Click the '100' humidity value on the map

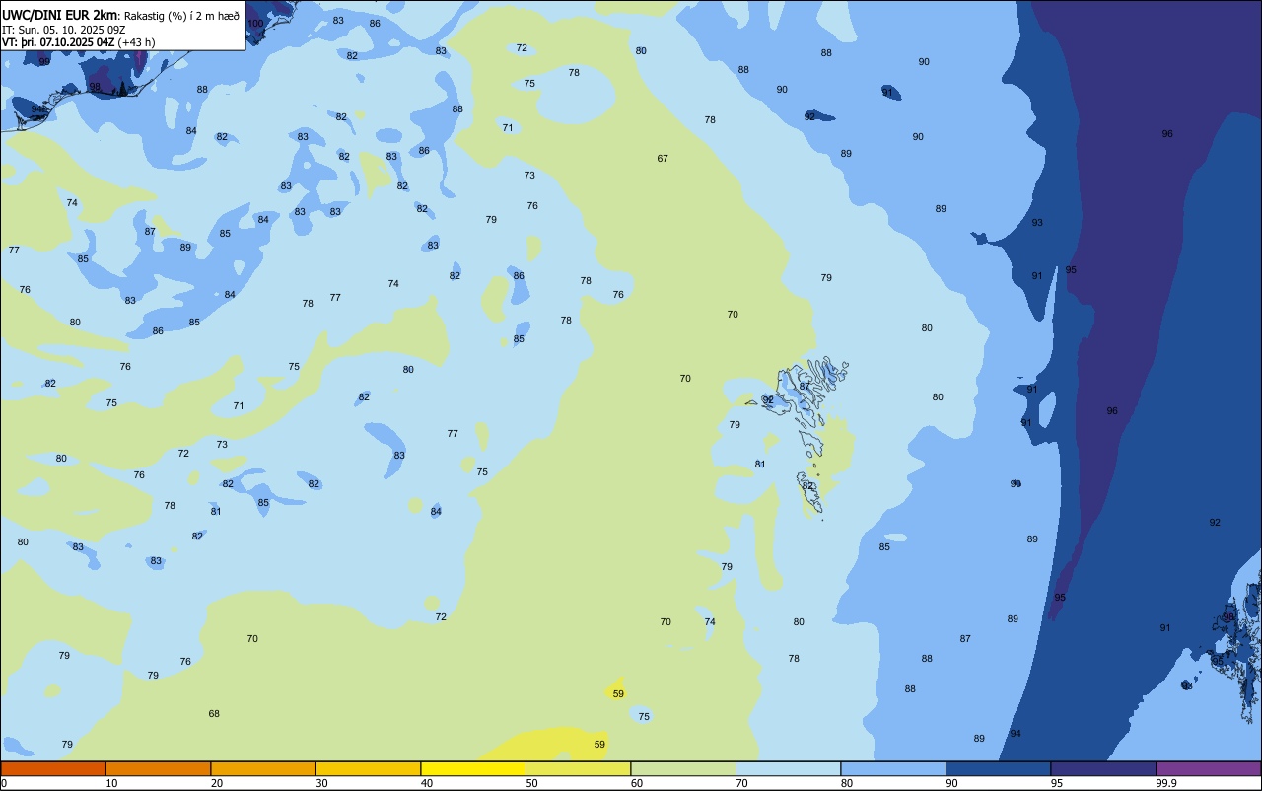(255, 23)
